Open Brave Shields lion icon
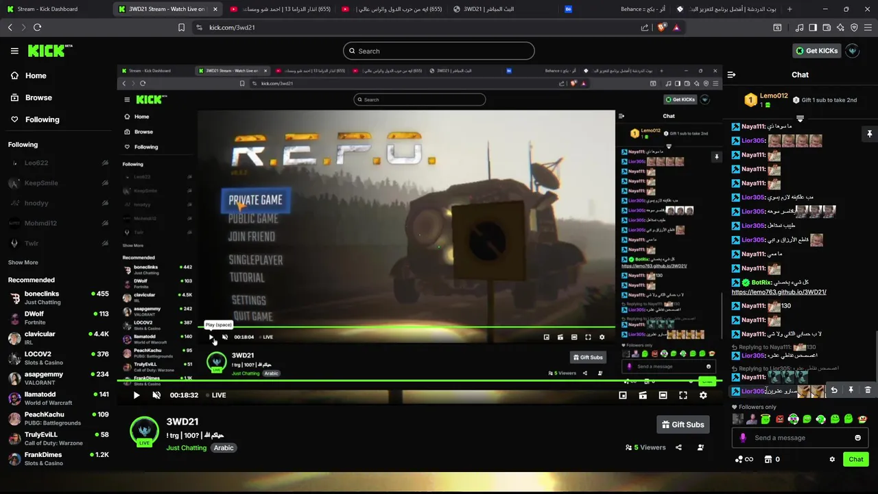878x494 pixels. click(x=661, y=27)
